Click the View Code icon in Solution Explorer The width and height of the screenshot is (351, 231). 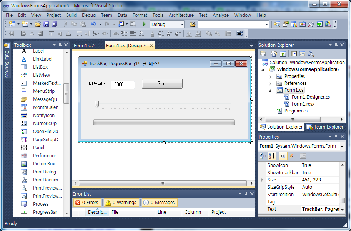[x=294, y=54]
